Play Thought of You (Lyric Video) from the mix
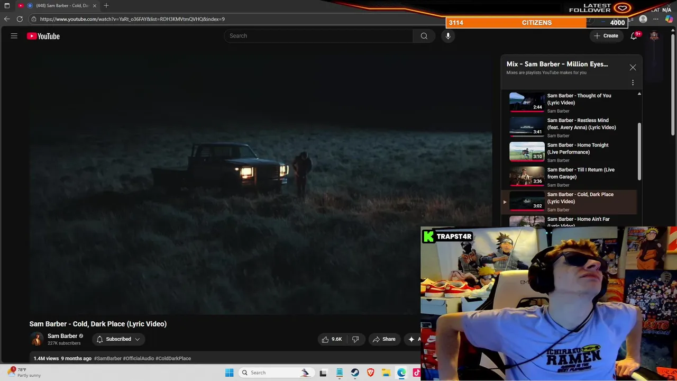 569,103
